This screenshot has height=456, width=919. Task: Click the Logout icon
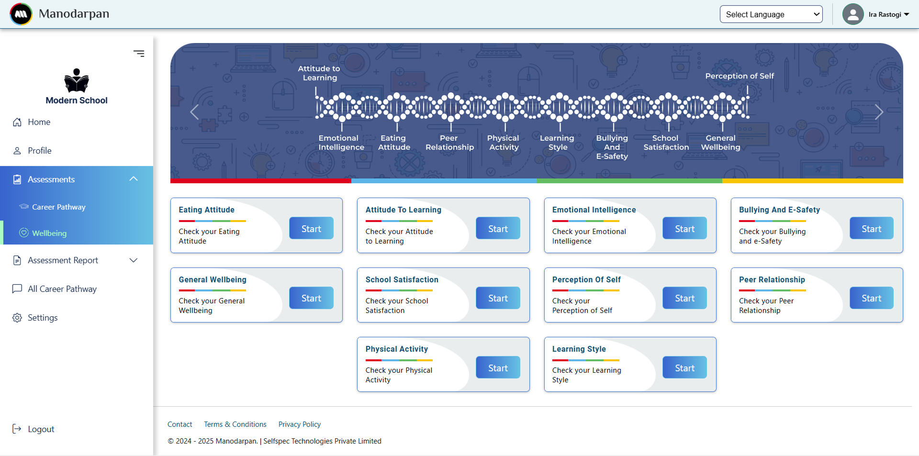click(x=17, y=429)
